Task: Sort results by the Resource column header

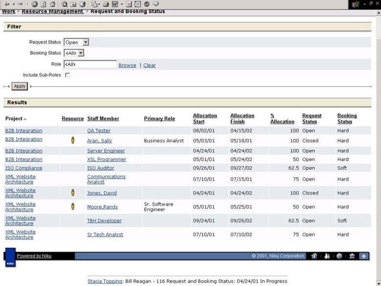Action: (x=72, y=119)
